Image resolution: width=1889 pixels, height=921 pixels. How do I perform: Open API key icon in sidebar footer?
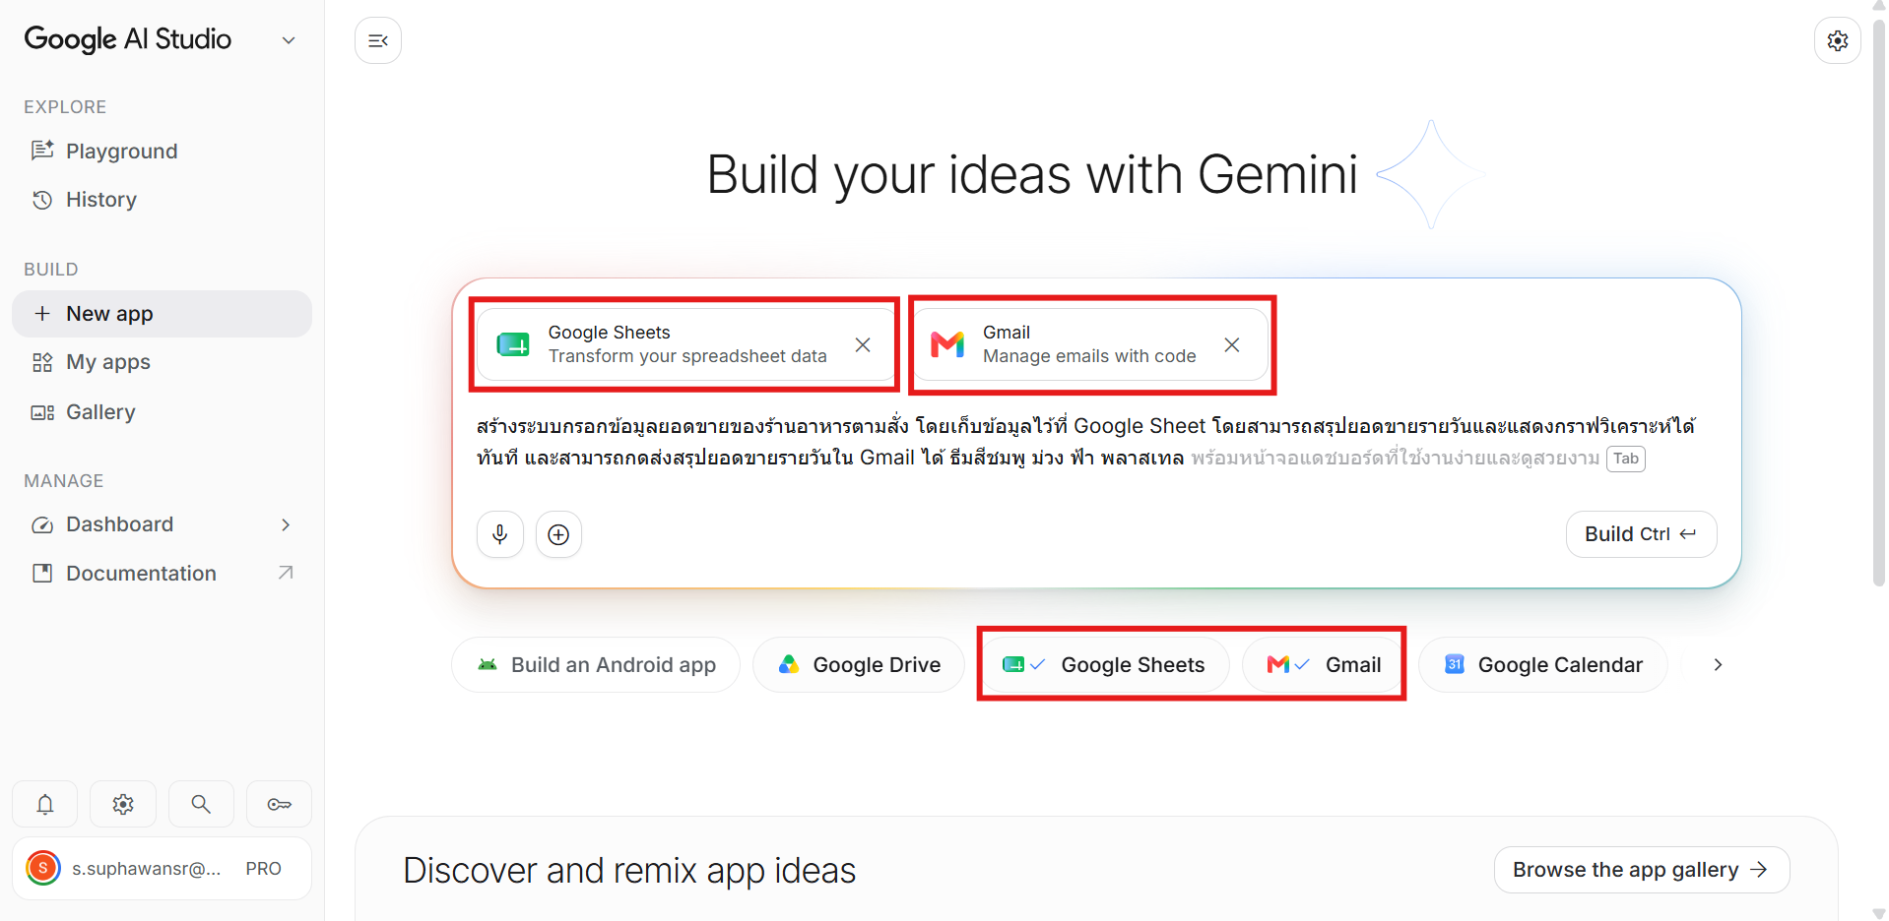tap(280, 804)
